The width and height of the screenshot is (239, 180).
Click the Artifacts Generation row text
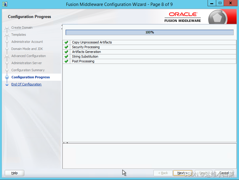[x=86, y=52]
